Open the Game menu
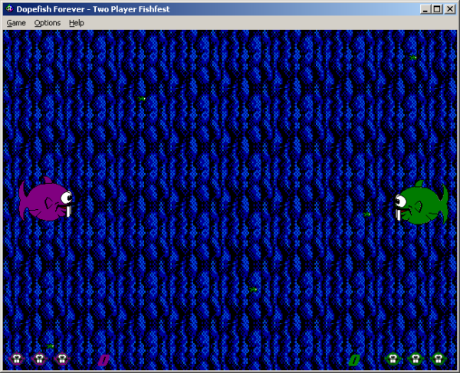This screenshot has height=373, width=460. coord(16,23)
